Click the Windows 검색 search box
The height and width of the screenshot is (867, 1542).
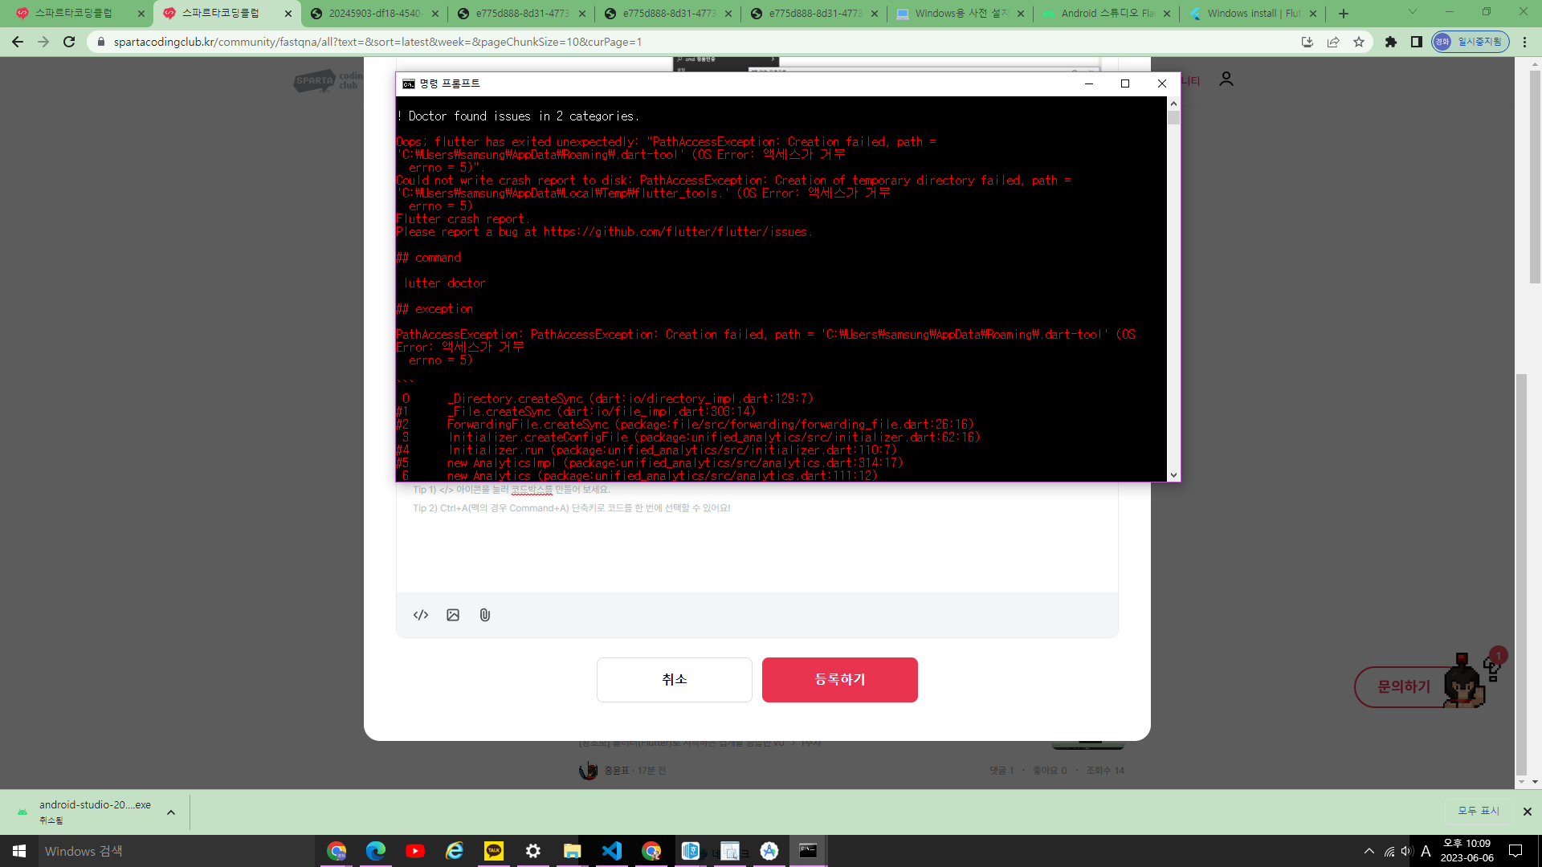[x=177, y=851]
